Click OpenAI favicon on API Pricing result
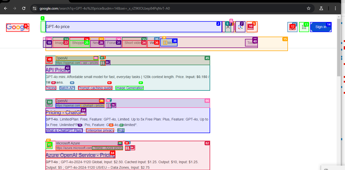 [49, 60]
